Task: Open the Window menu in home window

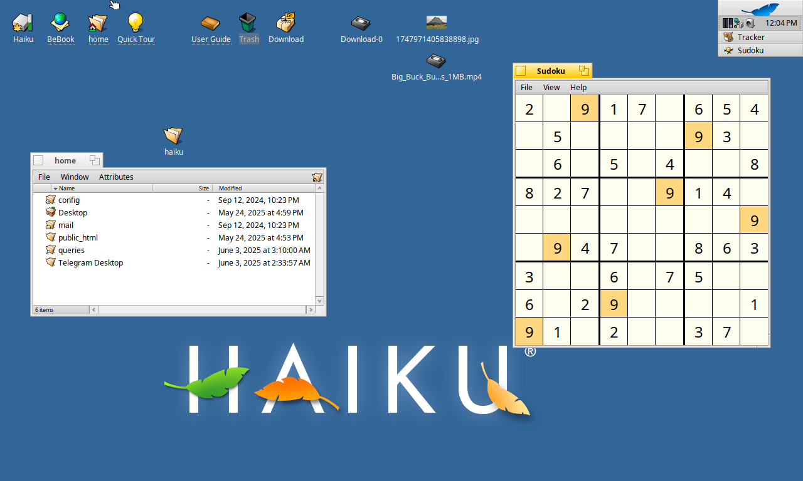Action: click(75, 177)
